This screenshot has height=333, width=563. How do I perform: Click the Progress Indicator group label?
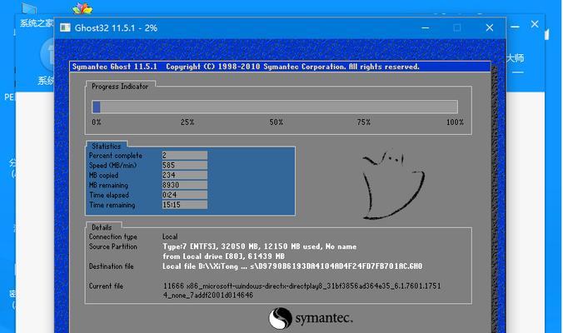[120, 87]
